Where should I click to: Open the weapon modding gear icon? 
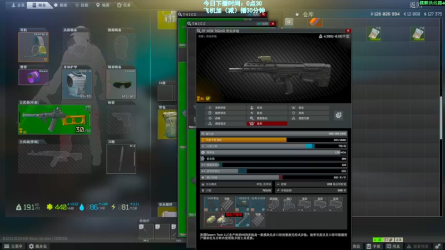pos(338,115)
